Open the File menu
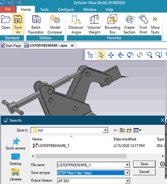 8,9
